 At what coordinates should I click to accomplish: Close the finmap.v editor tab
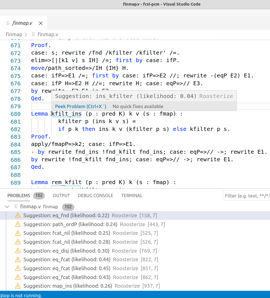(41, 23)
